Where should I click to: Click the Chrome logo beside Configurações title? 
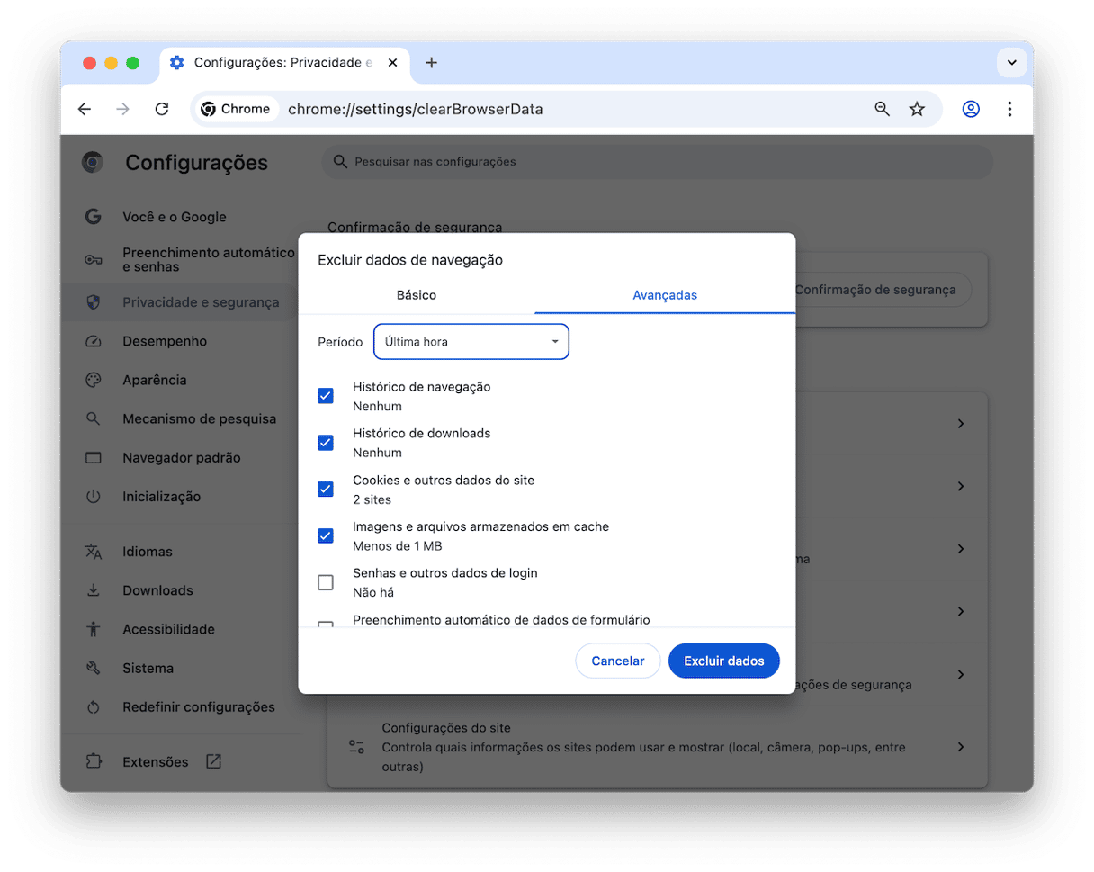coord(92,163)
